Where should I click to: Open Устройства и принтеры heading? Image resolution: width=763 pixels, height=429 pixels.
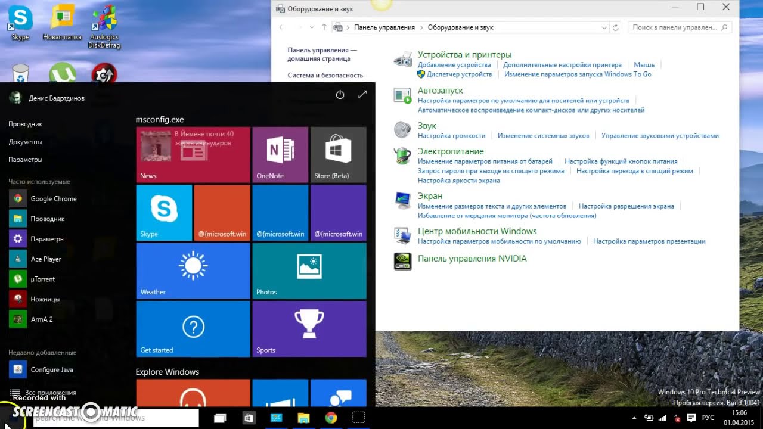(x=464, y=55)
